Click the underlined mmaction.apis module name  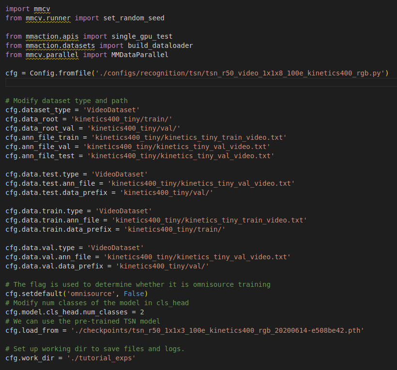pyautogui.click(x=51, y=36)
